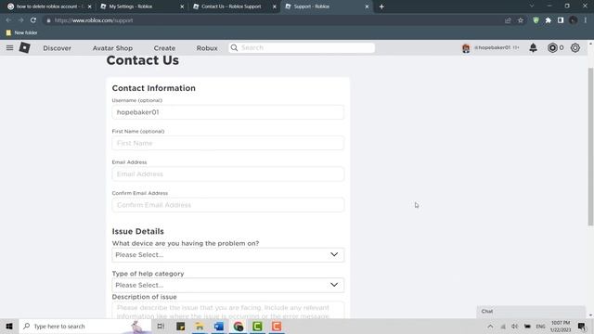
Task: Open the Robux menu item
Action: click(x=207, y=48)
